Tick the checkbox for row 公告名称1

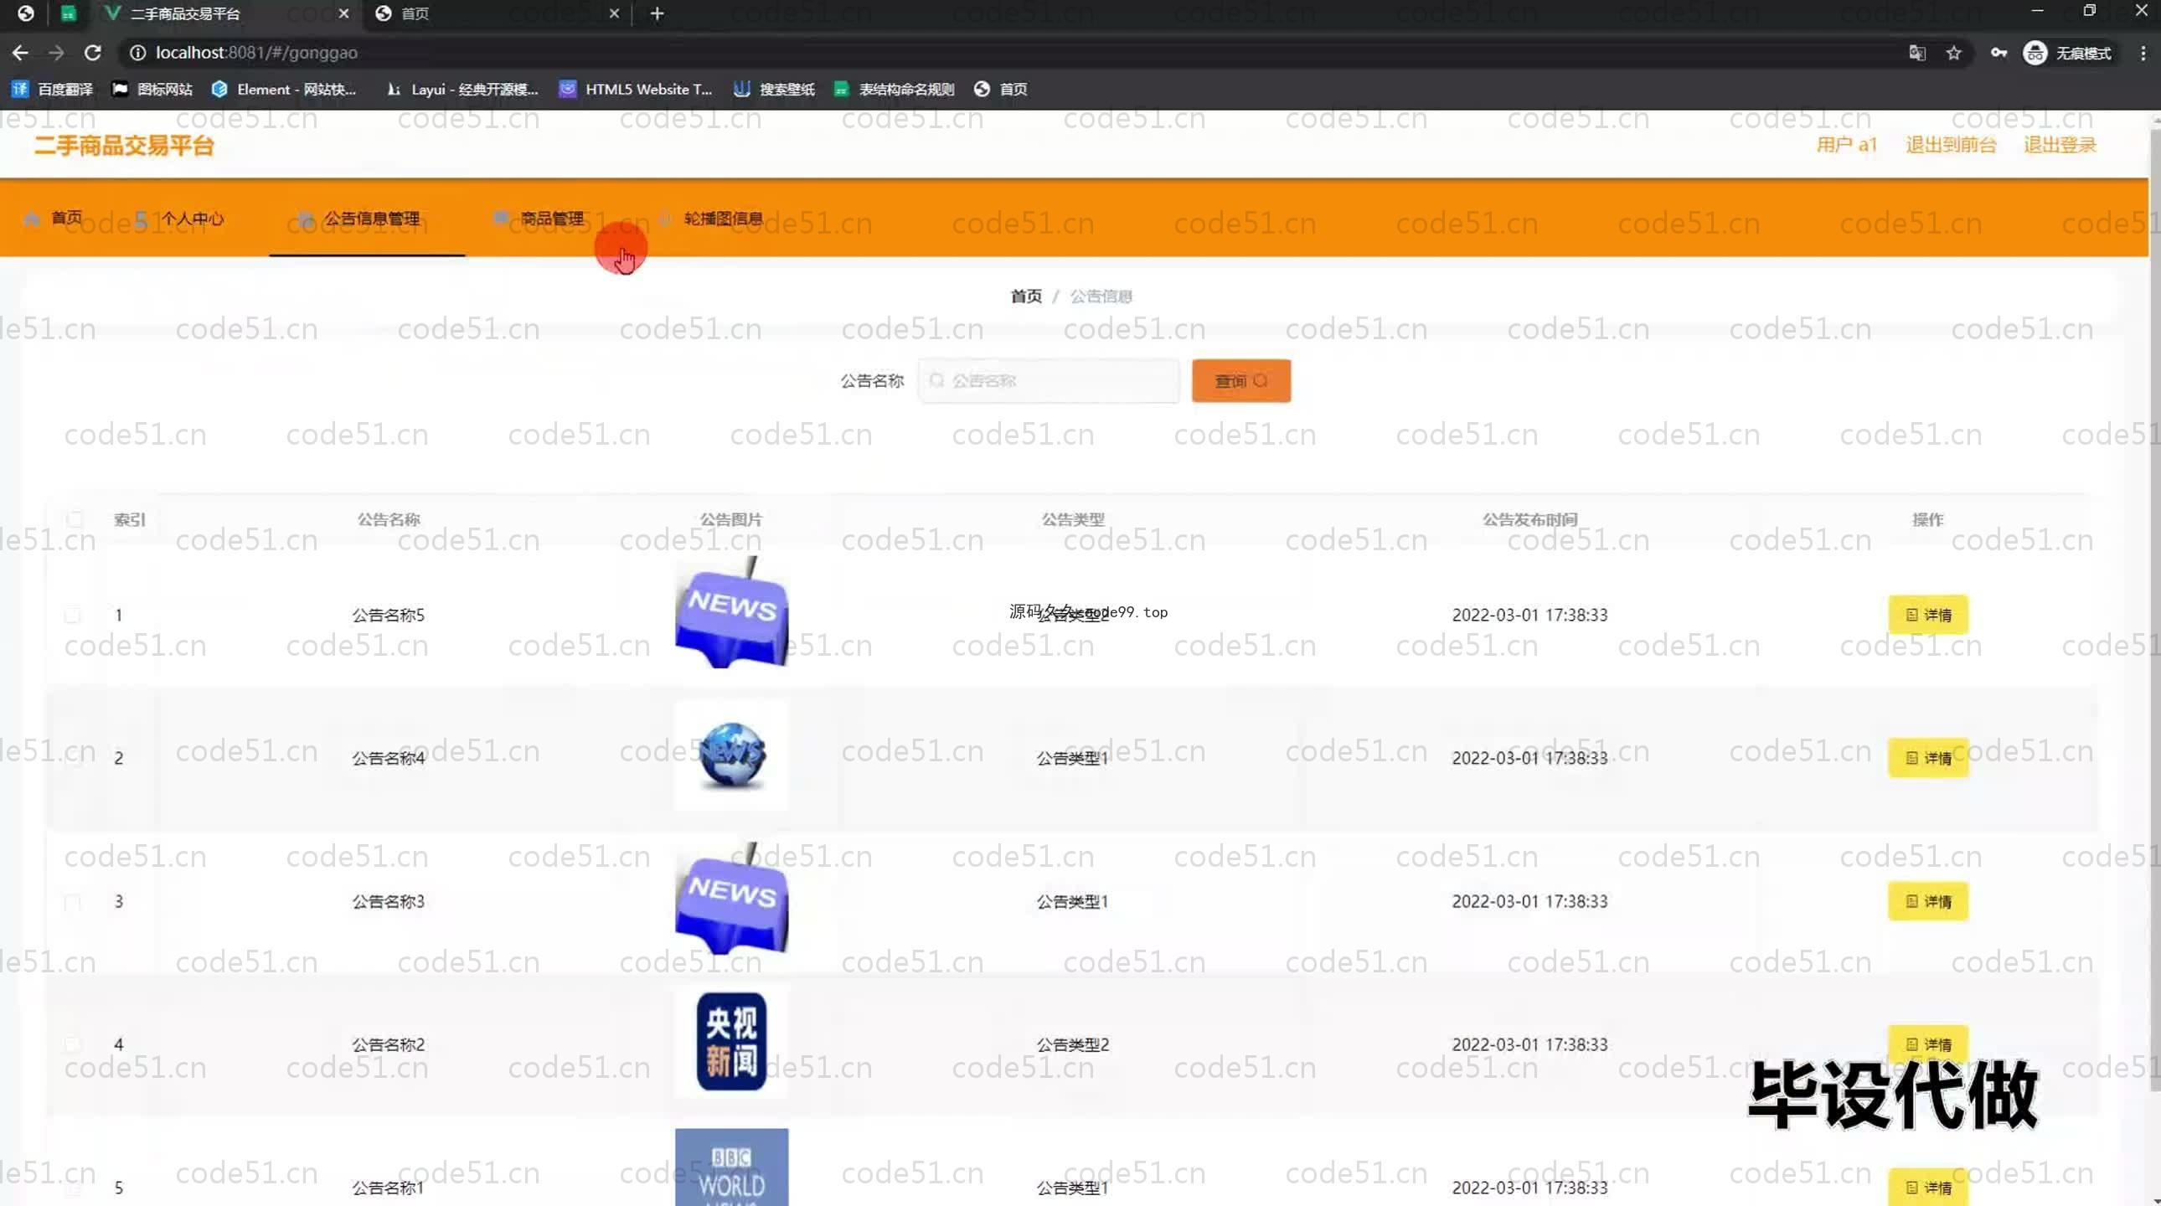click(x=74, y=1188)
